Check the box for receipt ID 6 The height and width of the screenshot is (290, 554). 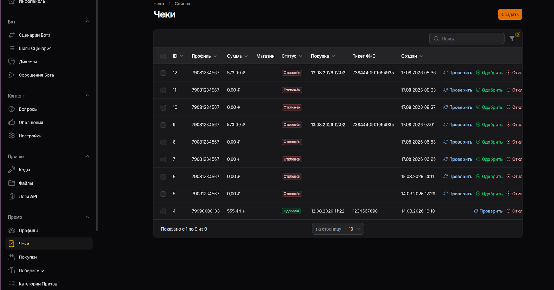click(x=163, y=177)
